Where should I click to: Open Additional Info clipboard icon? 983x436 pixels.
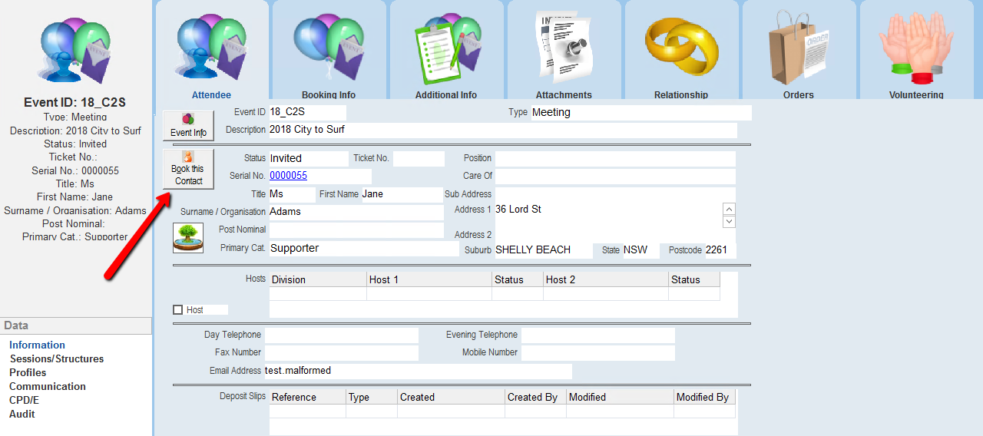(x=446, y=48)
